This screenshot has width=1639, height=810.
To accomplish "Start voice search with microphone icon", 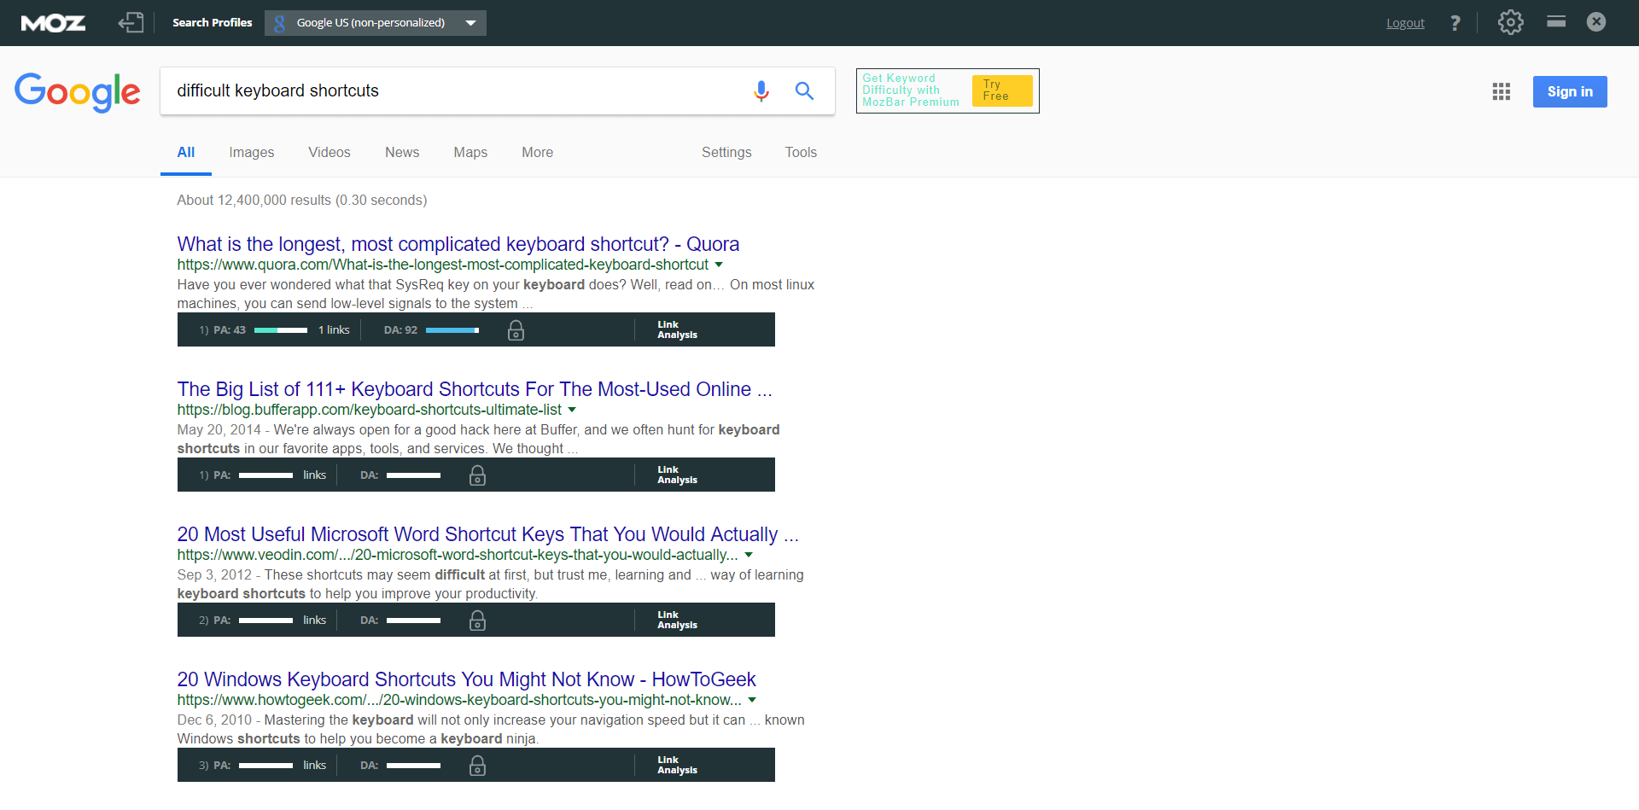I will pyautogui.click(x=761, y=90).
